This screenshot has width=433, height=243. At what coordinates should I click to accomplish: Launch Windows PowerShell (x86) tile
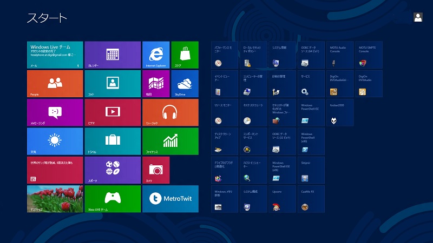(311, 141)
